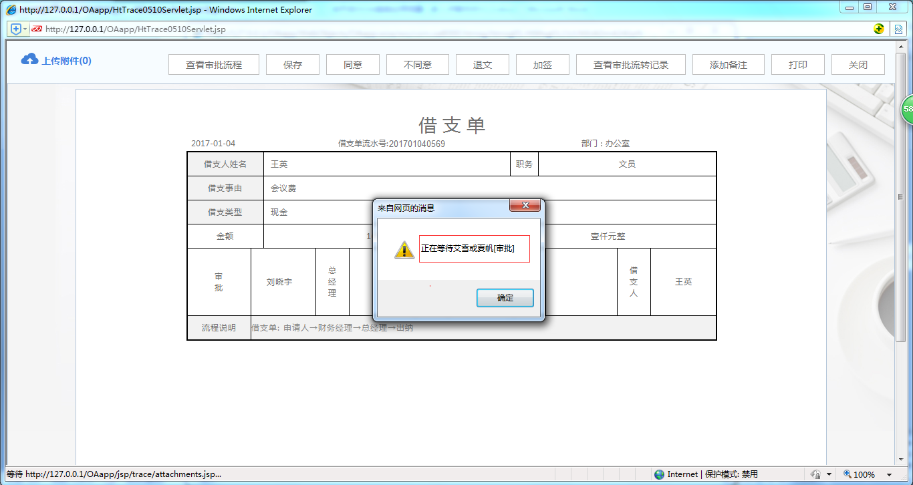Click the date 2017-01-04
The width and height of the screenshot is (913, 485).
click(213, 144)
